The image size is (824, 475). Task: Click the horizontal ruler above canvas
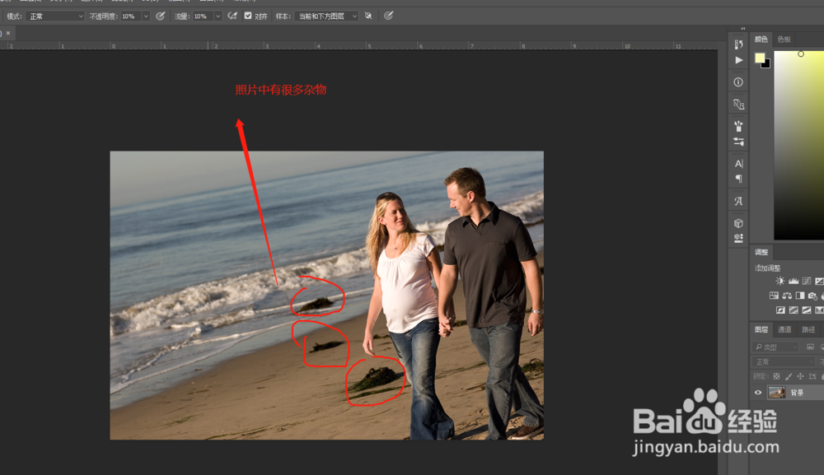click(x=359, y=45)
